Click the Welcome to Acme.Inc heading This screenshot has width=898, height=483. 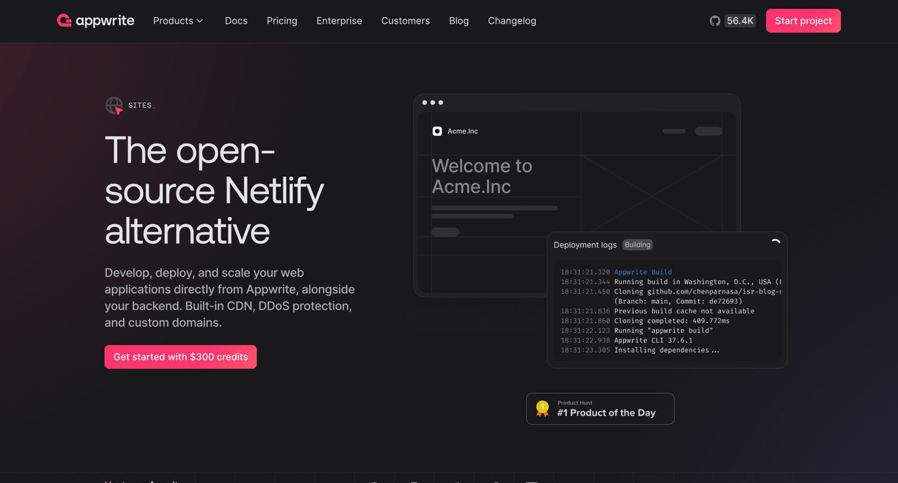coord(482,176)
